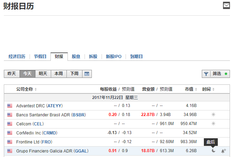The width and height of the screenshot is (231, 157).
Task: Switch to 到期日 tab
Action: point(136,57)
